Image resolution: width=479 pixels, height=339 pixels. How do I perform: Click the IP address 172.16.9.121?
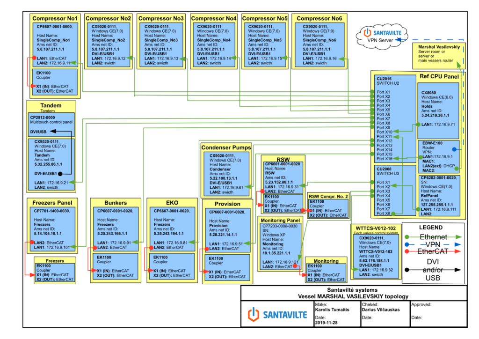(287, 262)
